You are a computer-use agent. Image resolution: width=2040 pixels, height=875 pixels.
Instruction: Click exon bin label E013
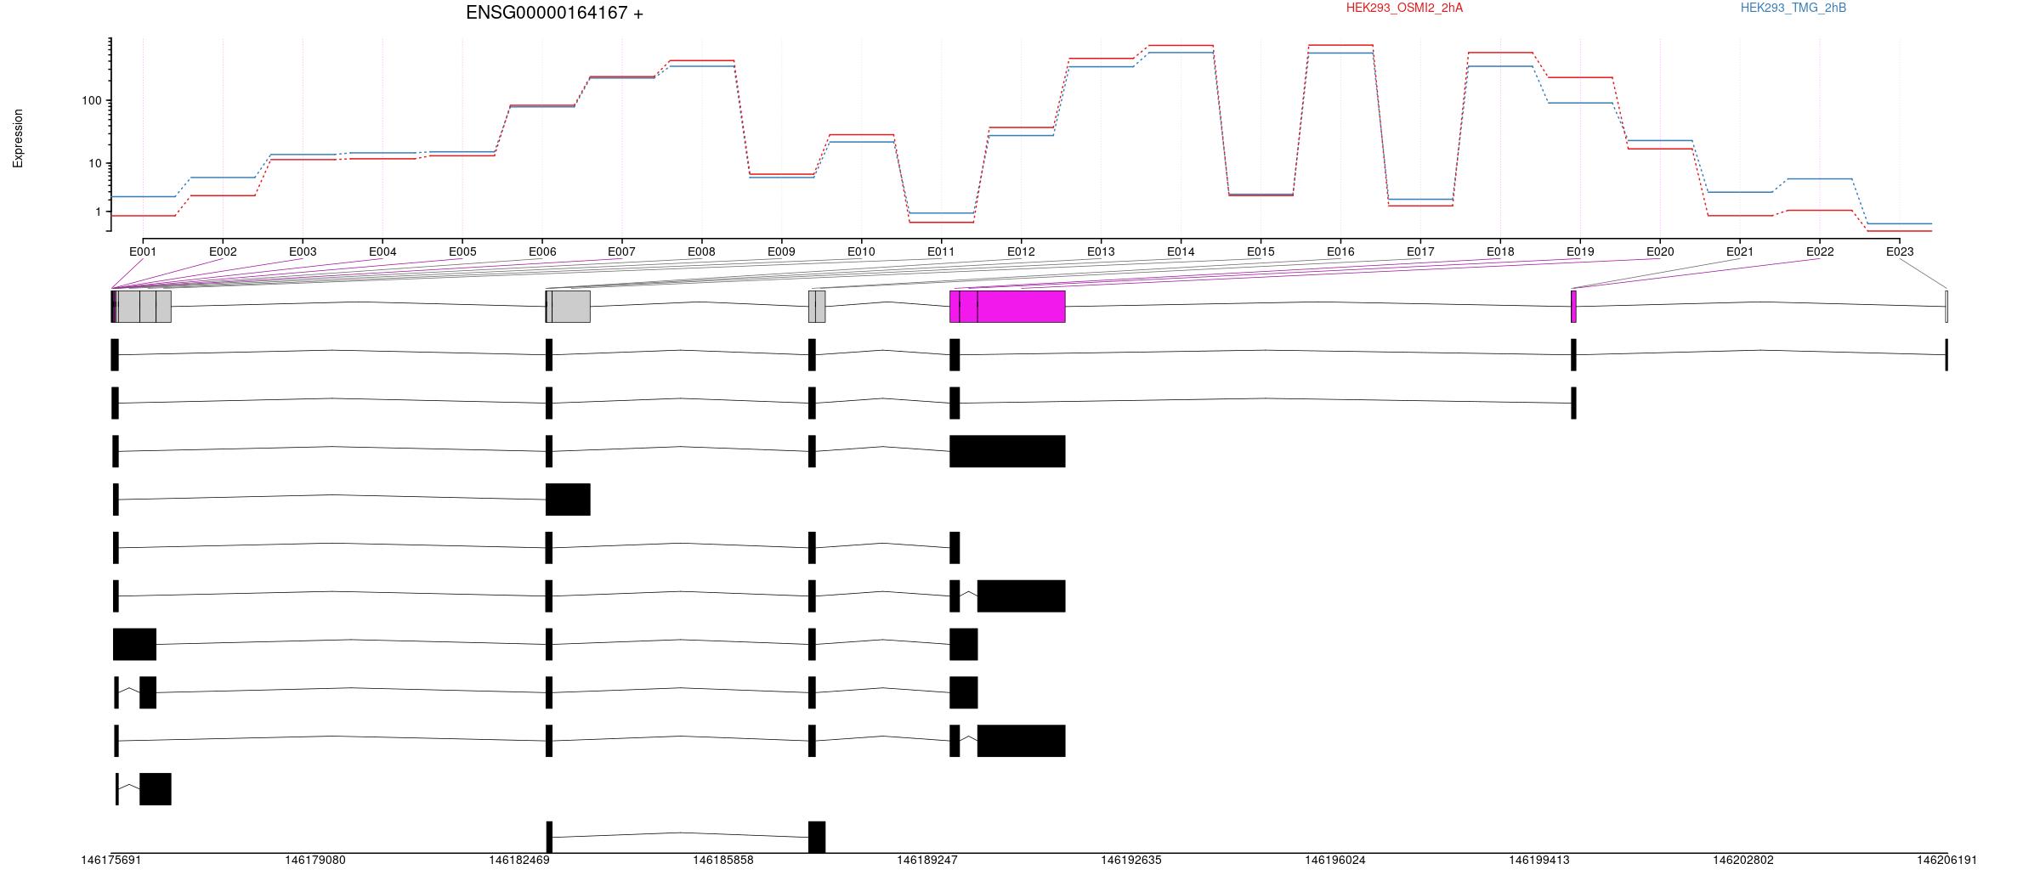(x=1101, y=251)
